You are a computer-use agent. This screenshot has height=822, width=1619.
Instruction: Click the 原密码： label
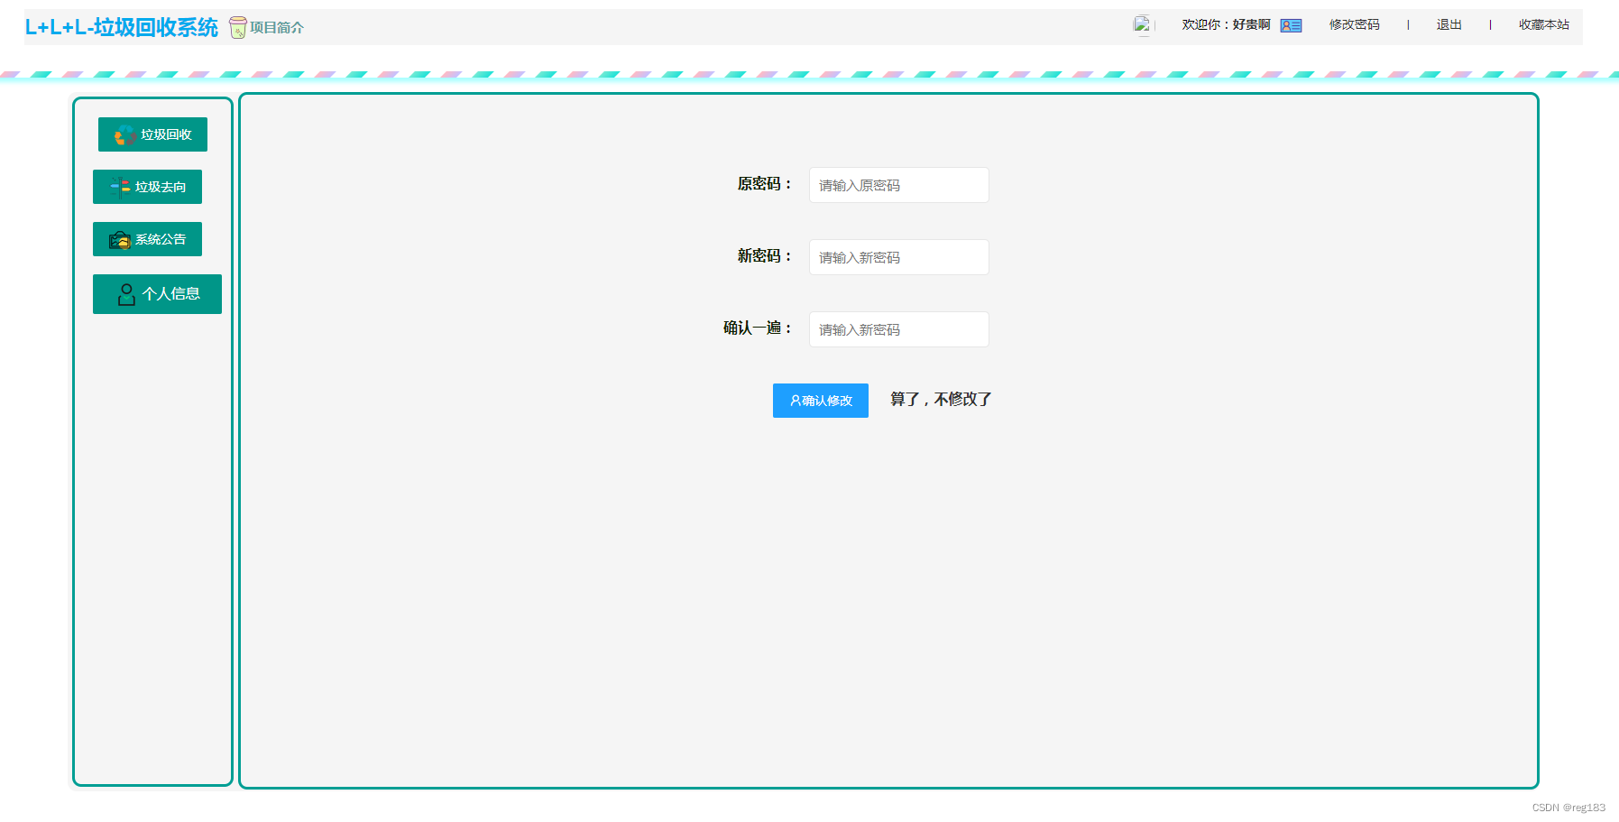(x=766, y=184)
